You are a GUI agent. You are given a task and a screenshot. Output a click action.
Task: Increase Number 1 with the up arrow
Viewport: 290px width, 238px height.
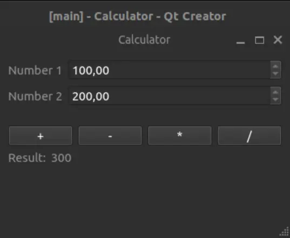point(275,66)
